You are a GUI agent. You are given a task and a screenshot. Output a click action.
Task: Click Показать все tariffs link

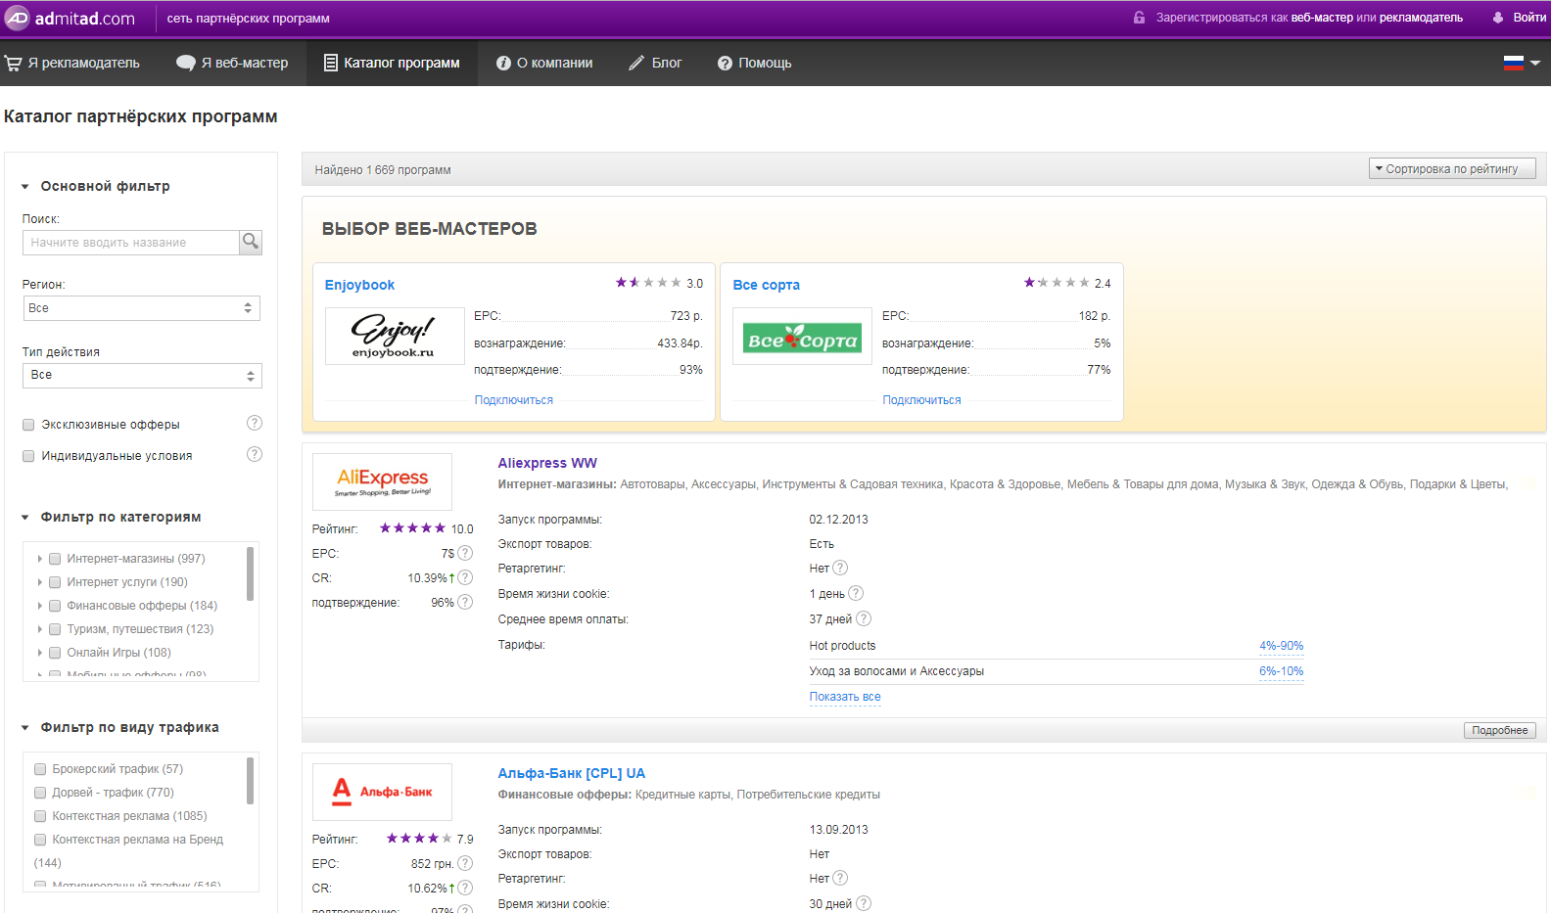click(845, 697)
